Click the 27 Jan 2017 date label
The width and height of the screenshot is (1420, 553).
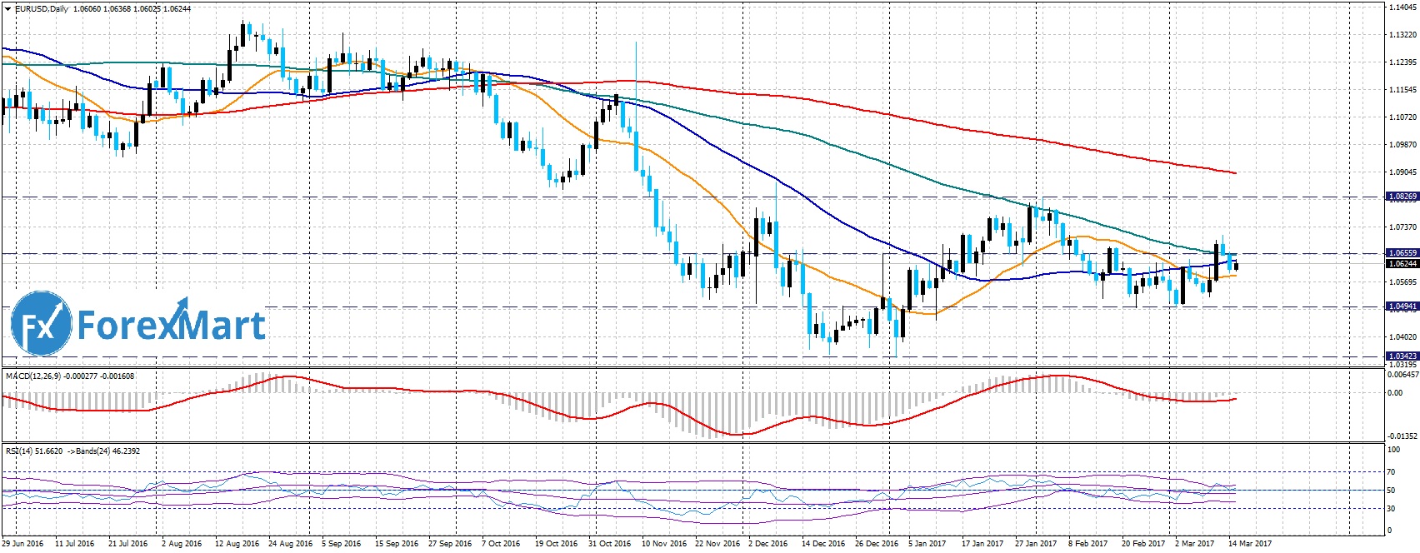click(x=1036, y=545)
